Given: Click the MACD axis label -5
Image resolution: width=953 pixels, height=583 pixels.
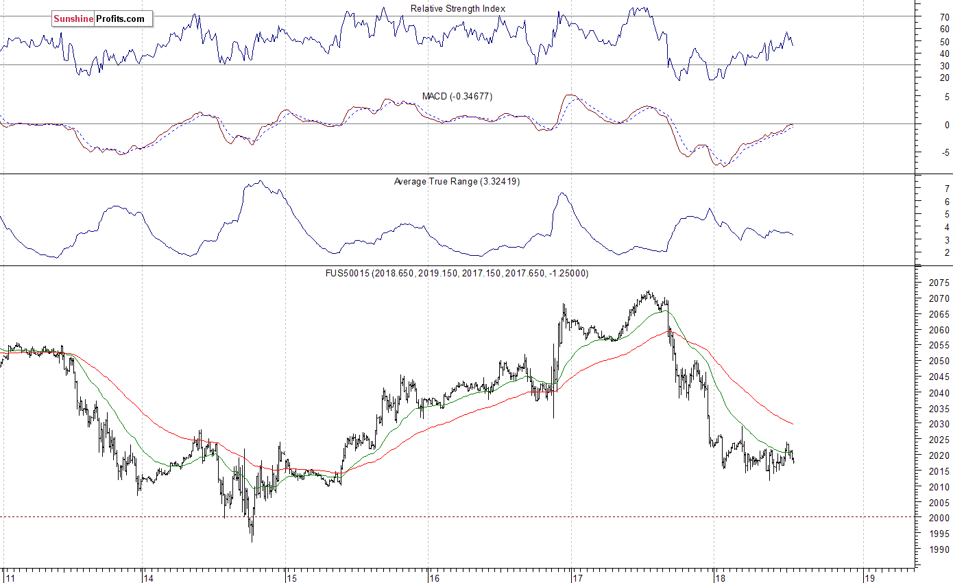Looking at the screenshot, I should 946,153.
